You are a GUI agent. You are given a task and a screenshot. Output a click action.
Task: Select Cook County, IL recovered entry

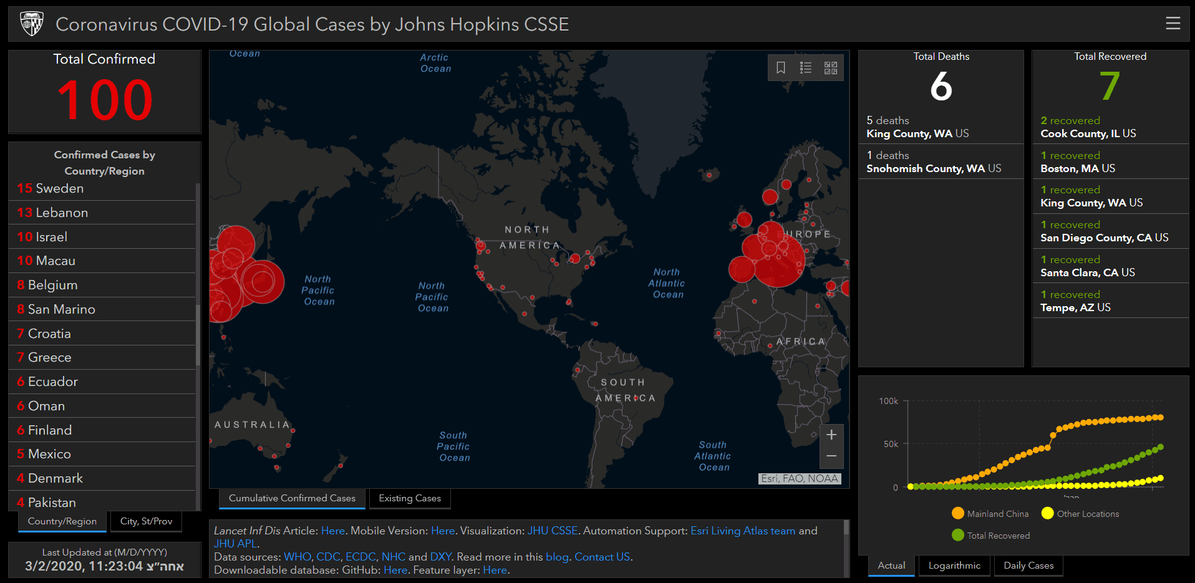pos(1110,127)
